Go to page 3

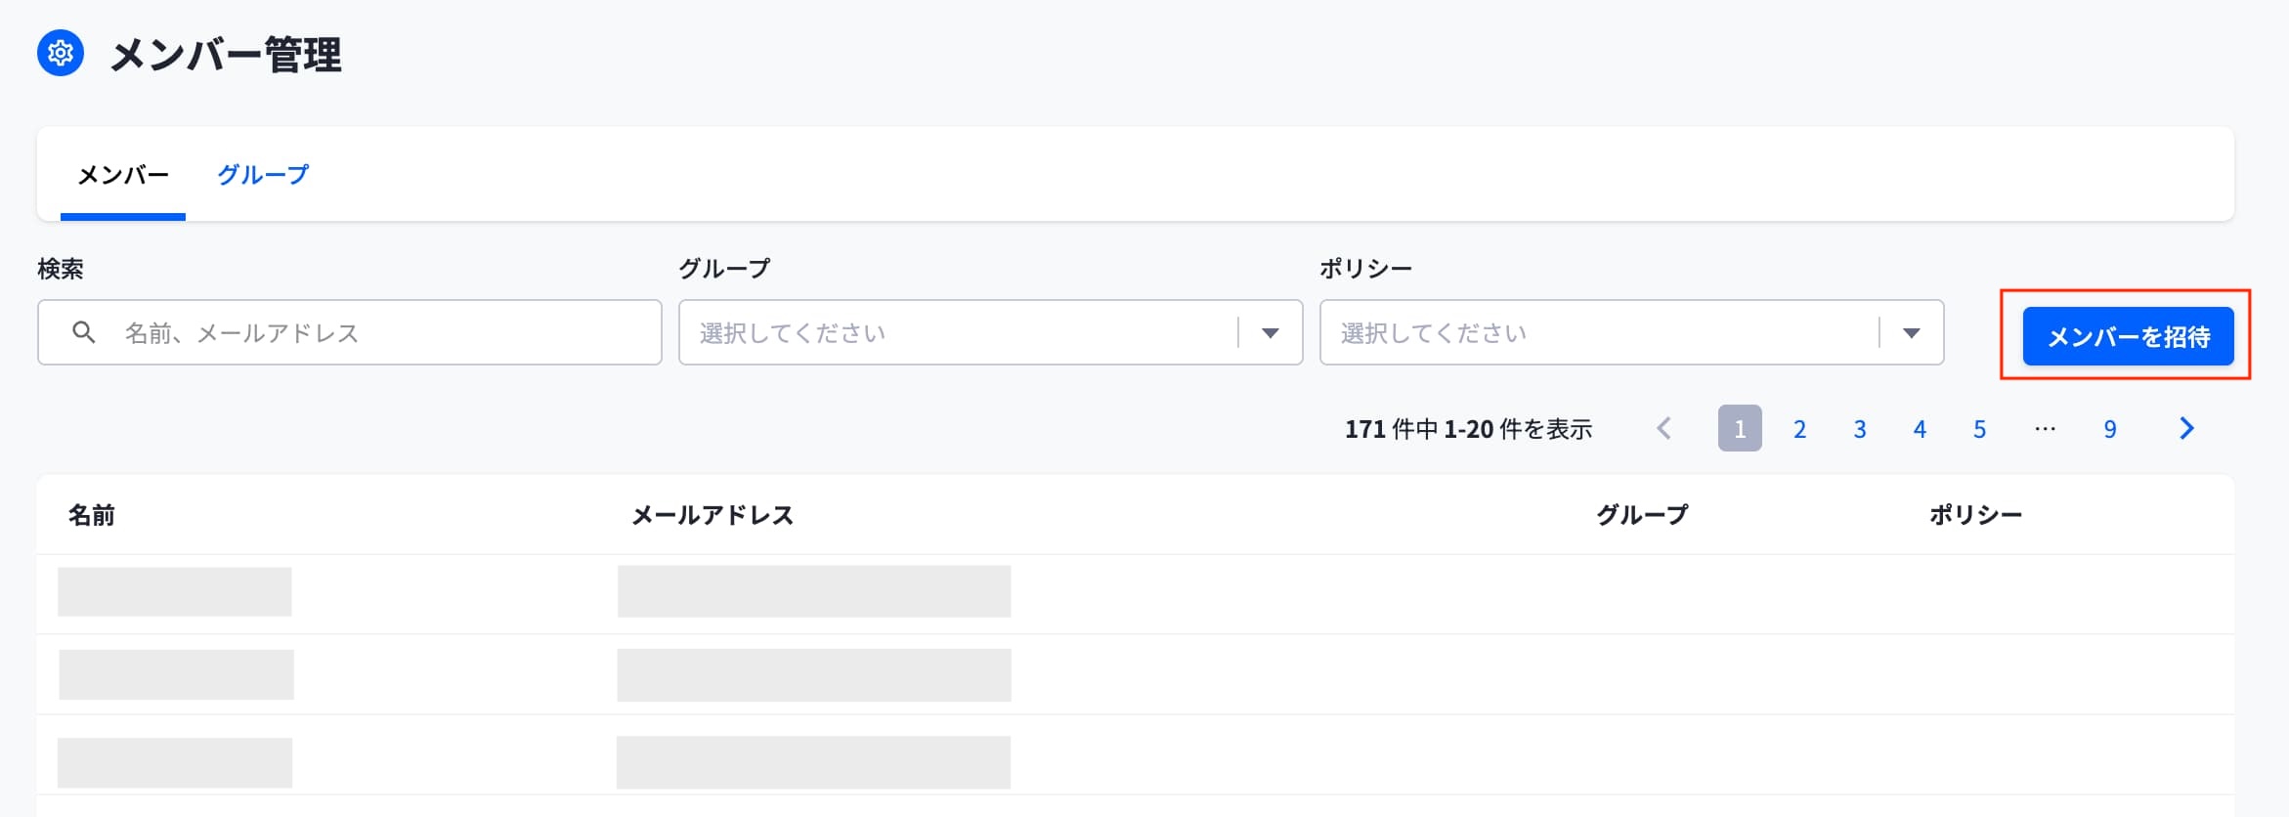click(x=1860, y=429)
